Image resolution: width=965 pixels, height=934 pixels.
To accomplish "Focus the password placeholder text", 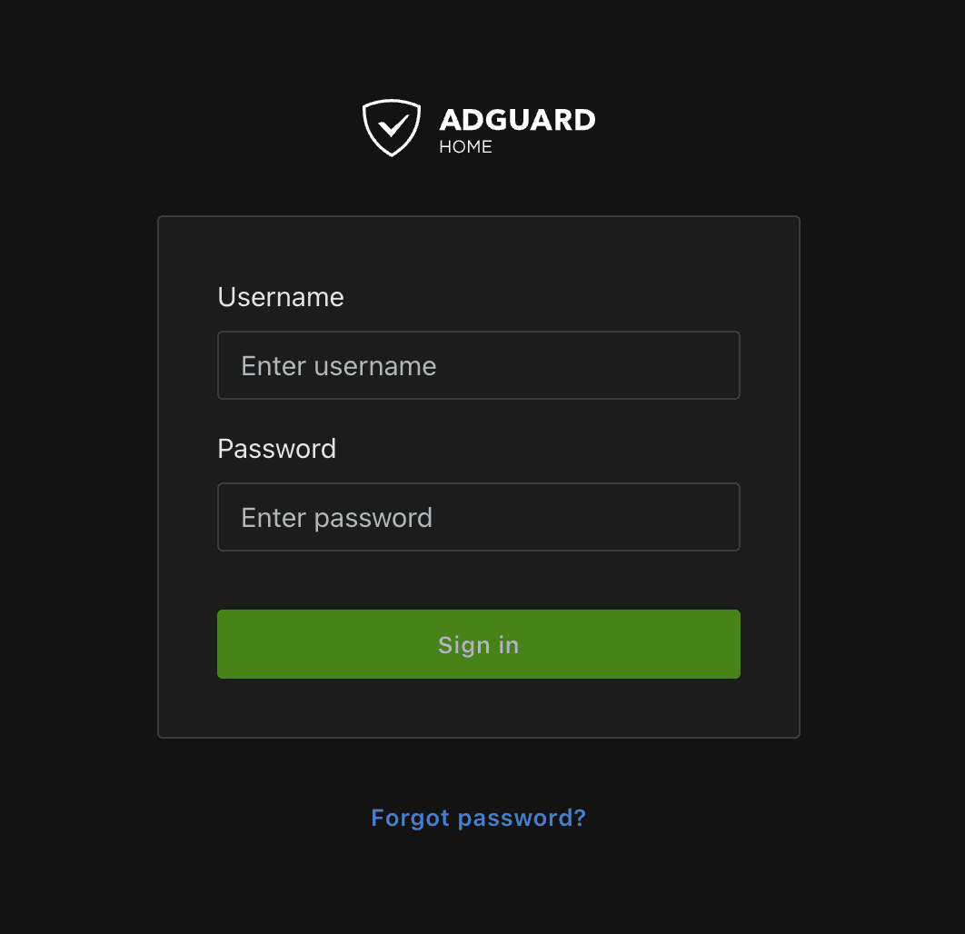I will [x=336, y=516].
